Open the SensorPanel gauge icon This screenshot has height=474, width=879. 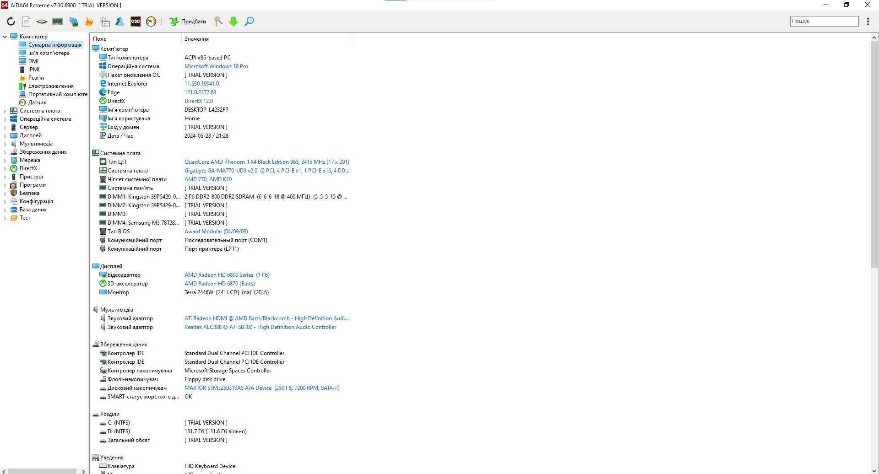[x=151, y=22]
